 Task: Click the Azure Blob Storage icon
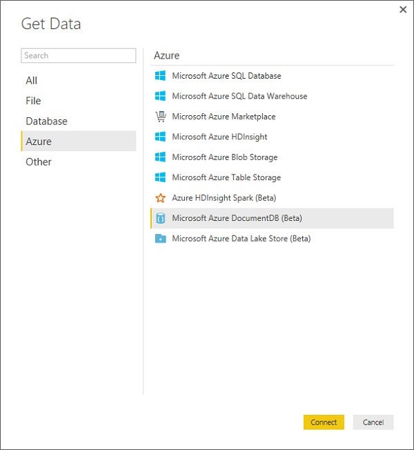[x=161, y=157]
